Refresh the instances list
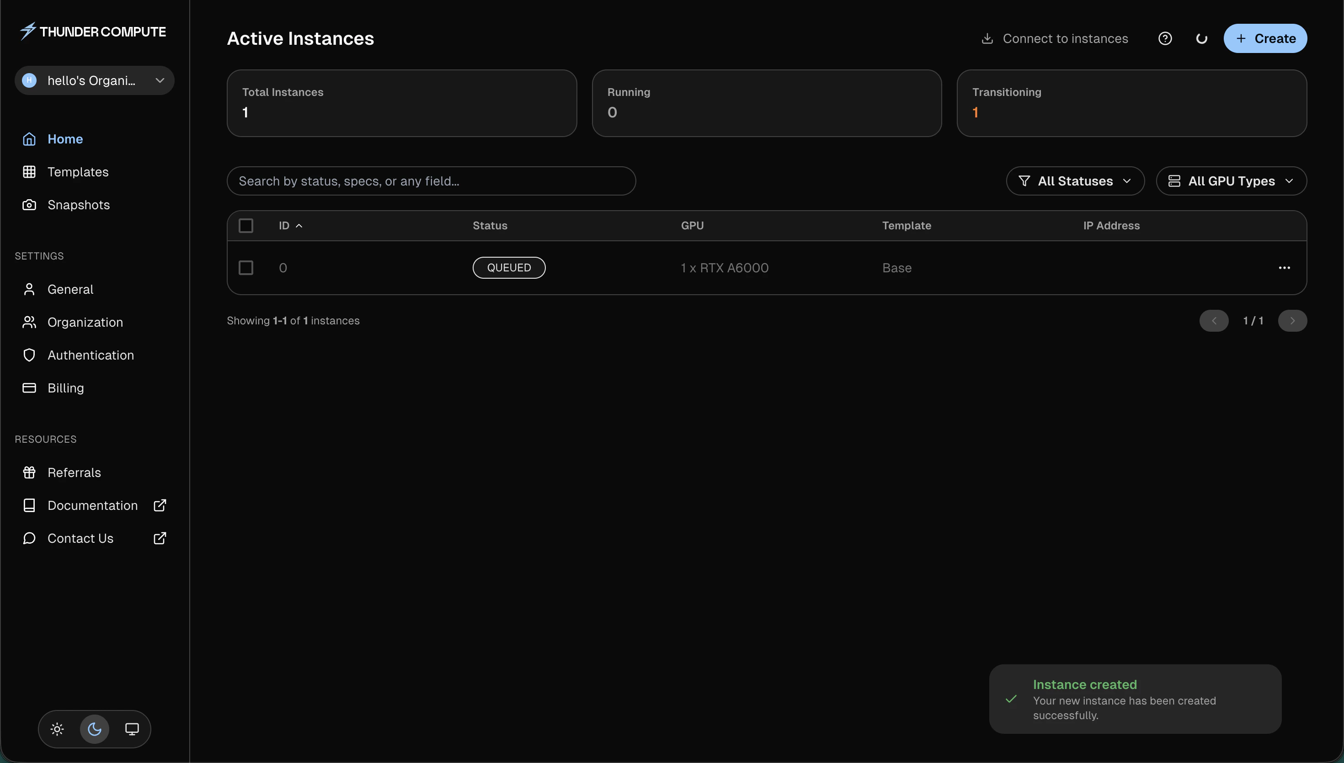This screenshot has height=763, width=1344. click(1201, 38)
